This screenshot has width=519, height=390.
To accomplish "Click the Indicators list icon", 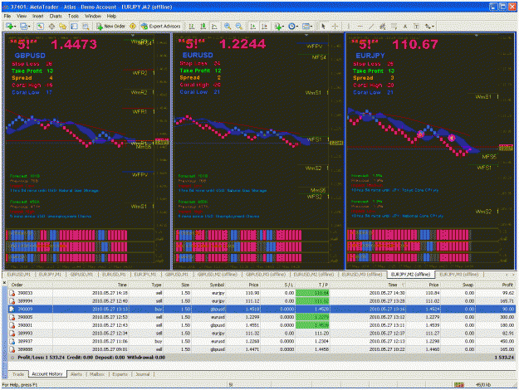I will point(277,26).
